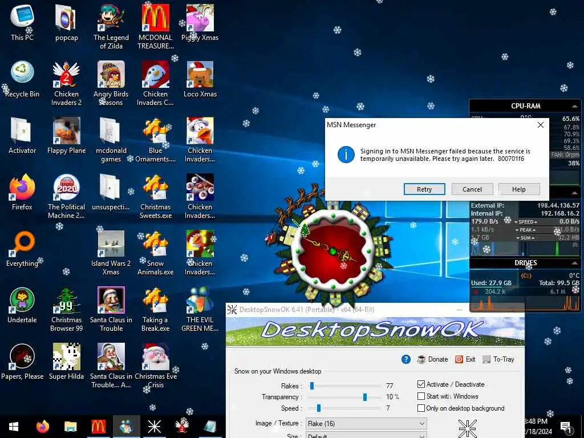This screenshot has width=584, height=438.
Task: Select the Flappy Plane icon
Action: tap(66, 136)
